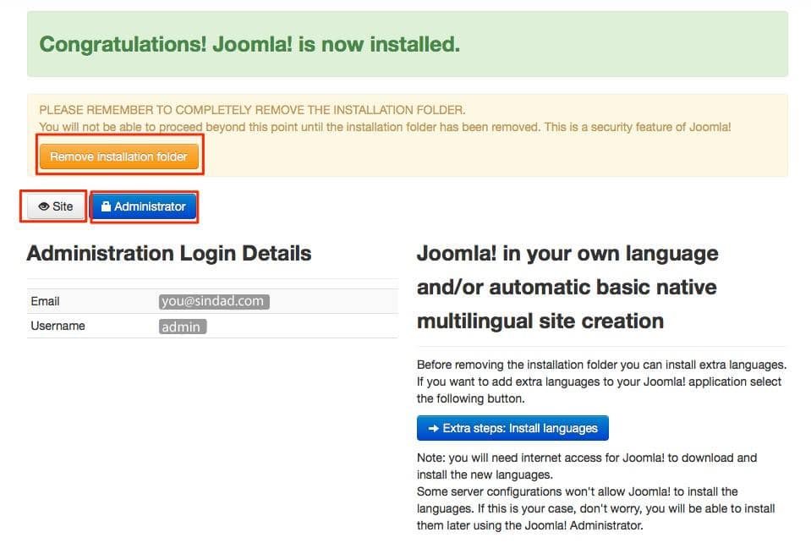Image resolution: width=811 pixels, height=549 pixels.
Task: Click the Email row label
Action: pyautogui.click(x=45, y=301)
